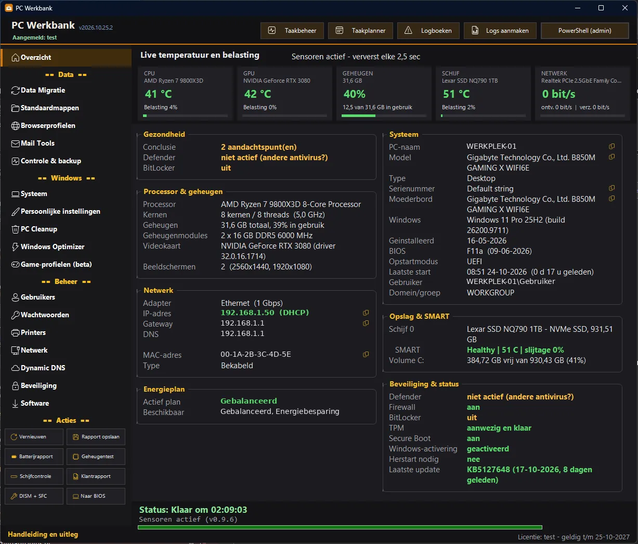Run DISM + SFC
Image resolution: width=638 pixels, height=544 pixels.
click(x=34, y=496)
